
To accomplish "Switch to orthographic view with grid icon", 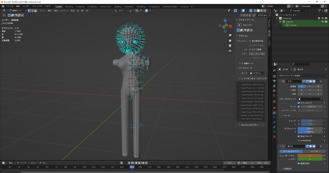I will tap(230, 51).
